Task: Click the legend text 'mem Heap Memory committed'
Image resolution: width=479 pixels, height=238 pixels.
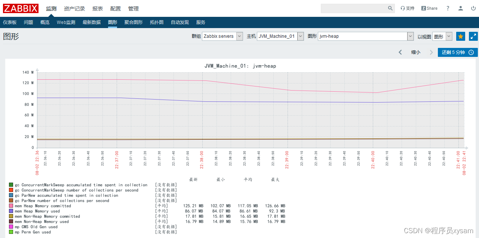Action: pyautogui.click(x=43, y=206)
